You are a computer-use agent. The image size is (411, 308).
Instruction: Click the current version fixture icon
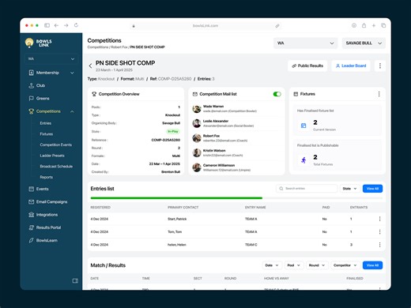pyautogui.click(x=304, y=126)
